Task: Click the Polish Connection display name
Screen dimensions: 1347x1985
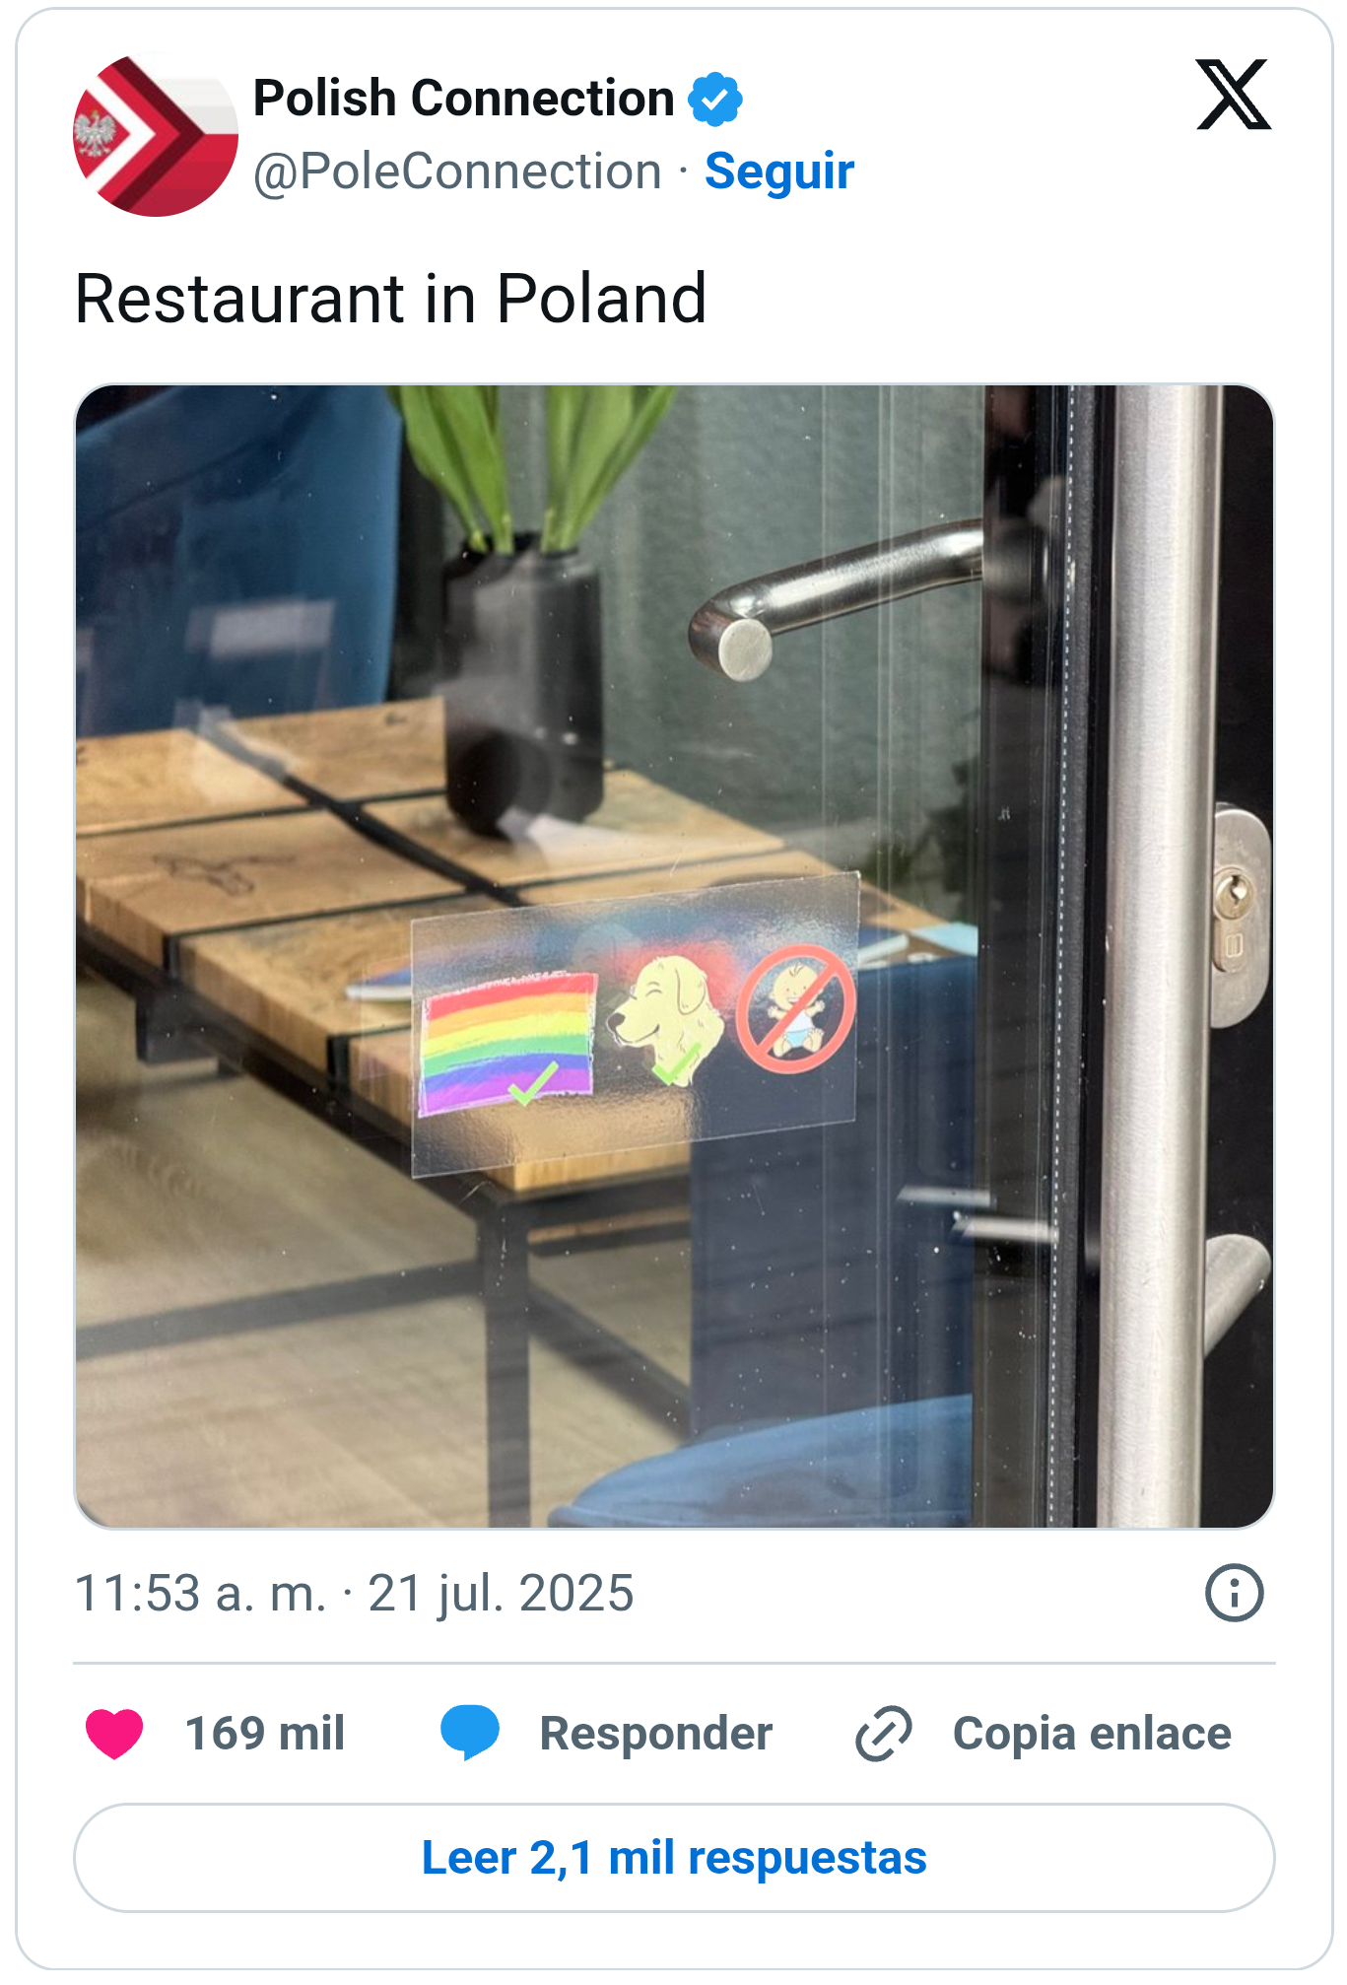Action: point(463,99)
